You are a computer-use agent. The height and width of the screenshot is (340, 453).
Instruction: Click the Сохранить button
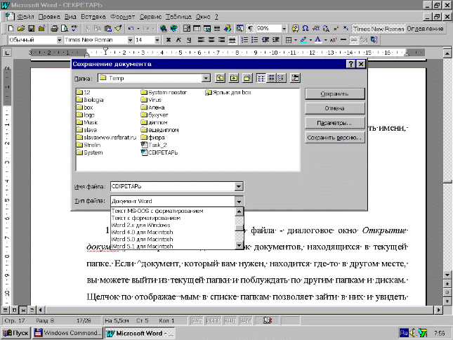coord(334,93)
